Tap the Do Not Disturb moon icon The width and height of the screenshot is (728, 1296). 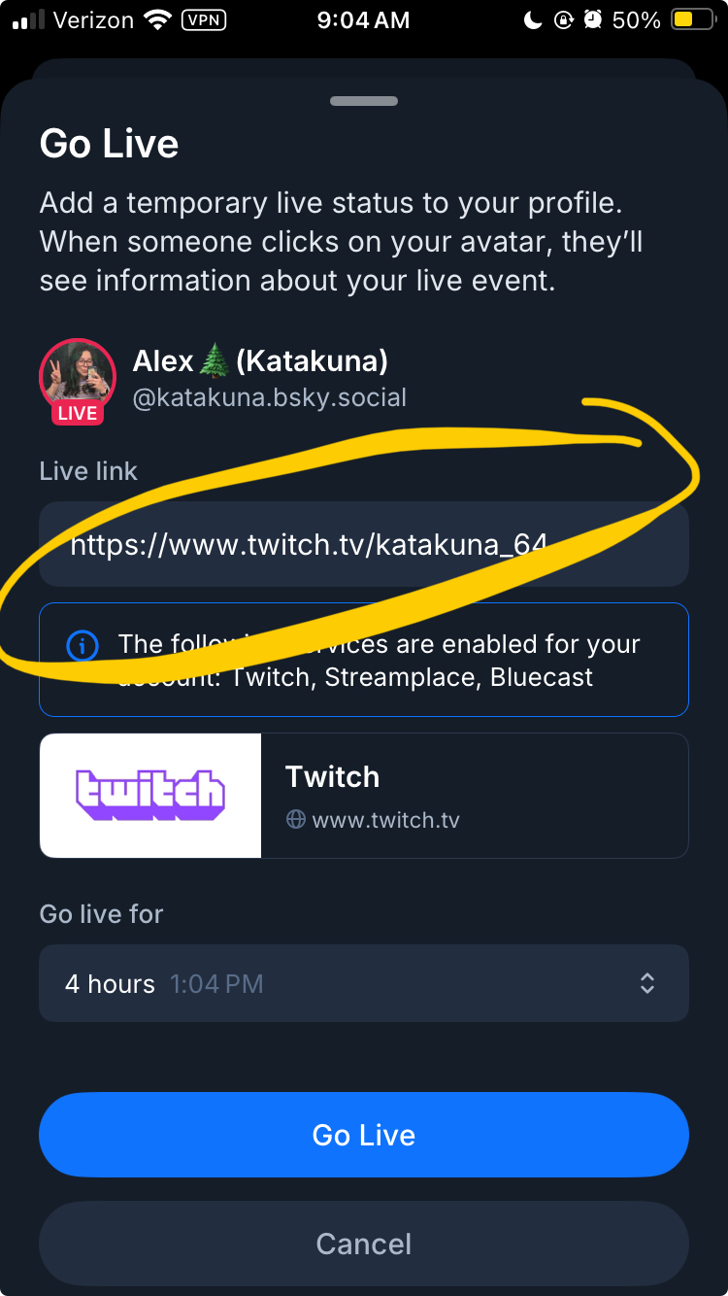click(x=532, y=20)
